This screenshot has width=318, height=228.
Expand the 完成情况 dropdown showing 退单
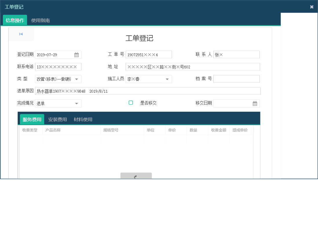(76, 103)
